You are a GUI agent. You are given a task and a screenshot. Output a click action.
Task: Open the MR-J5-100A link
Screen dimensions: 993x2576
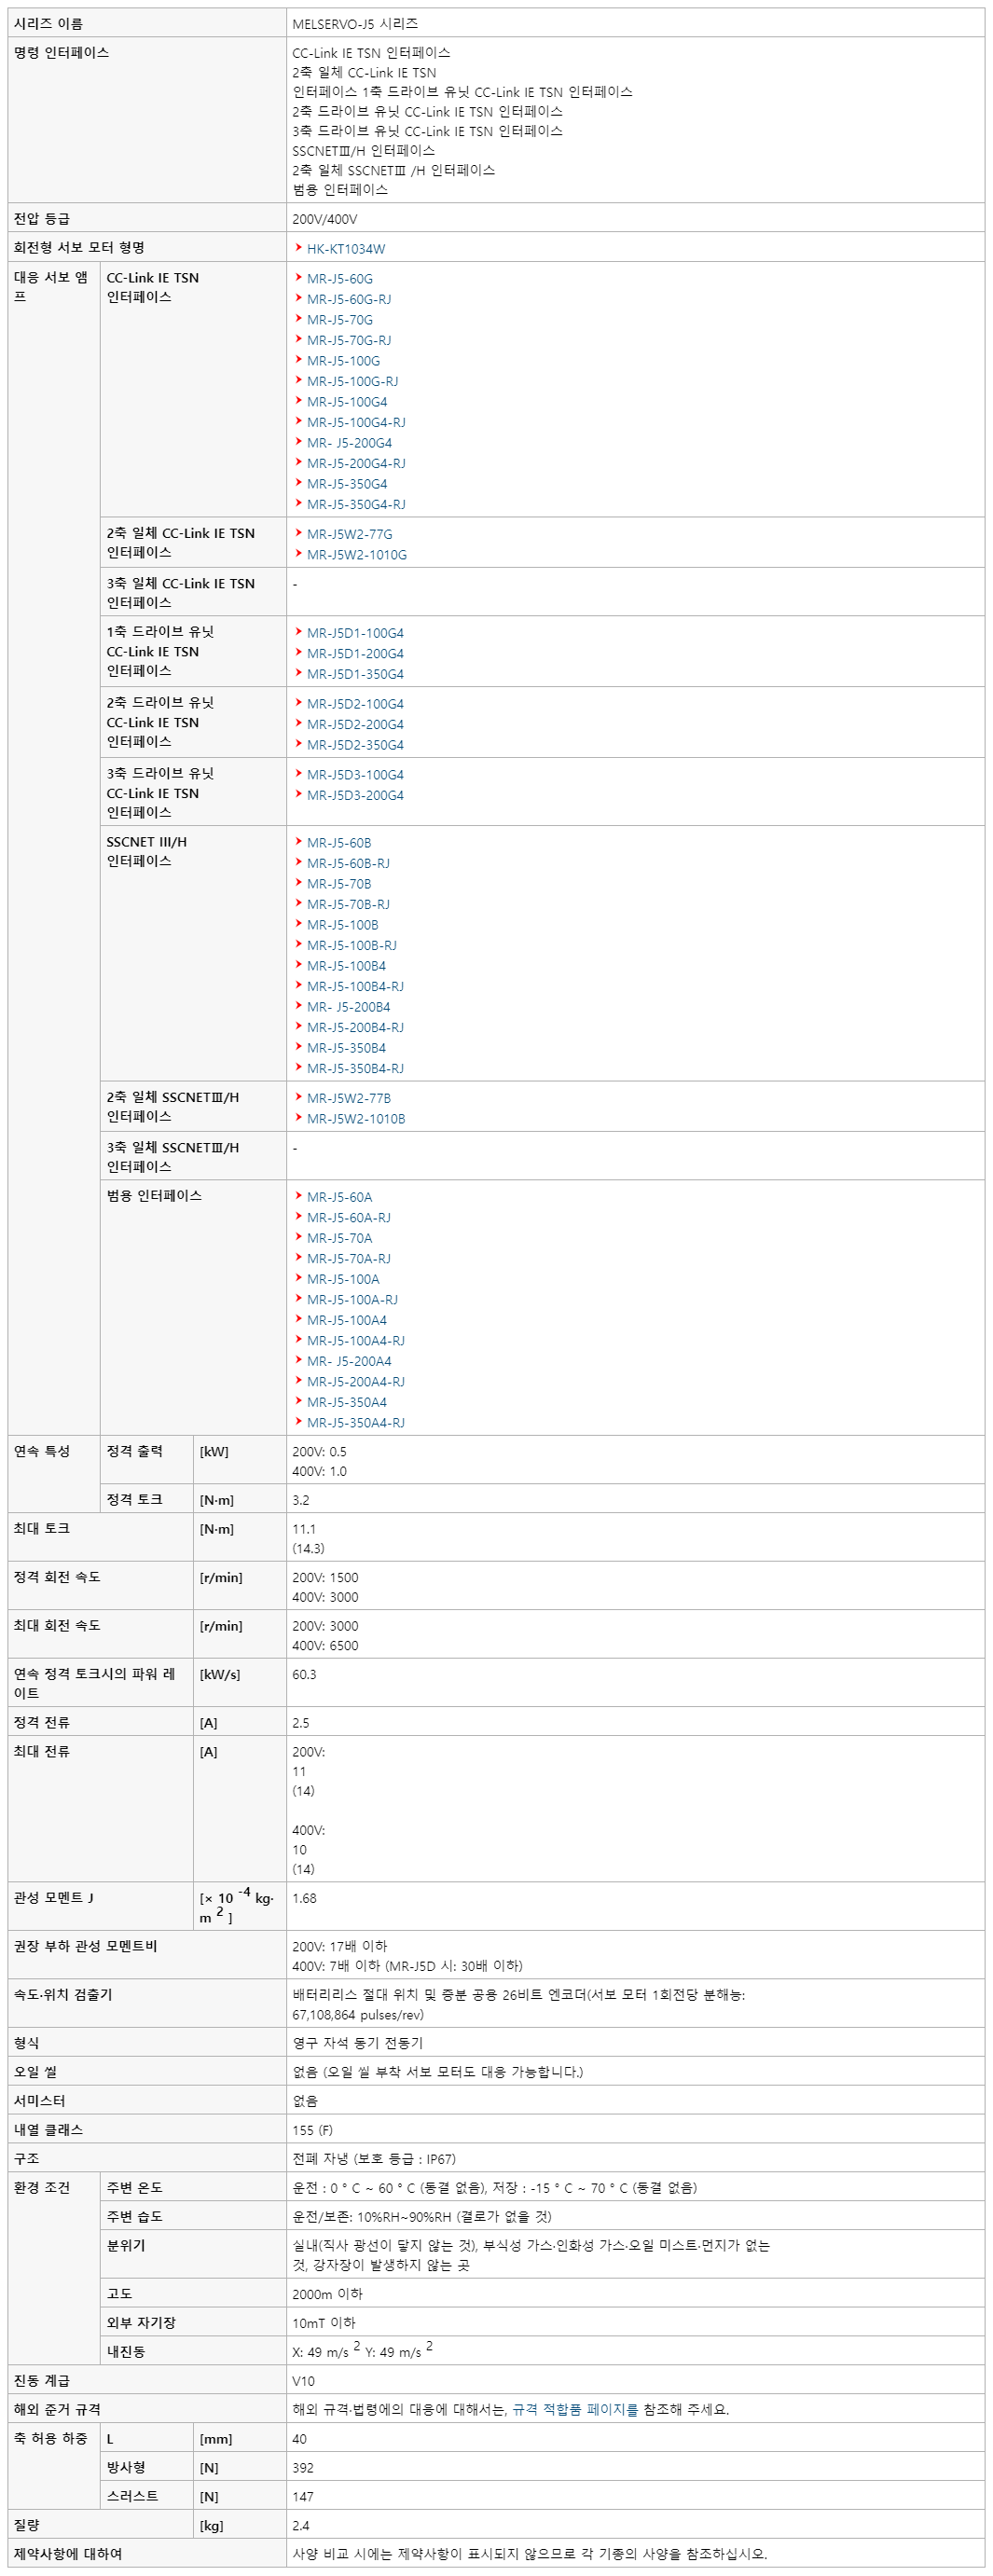click(x=343, y=1279)
